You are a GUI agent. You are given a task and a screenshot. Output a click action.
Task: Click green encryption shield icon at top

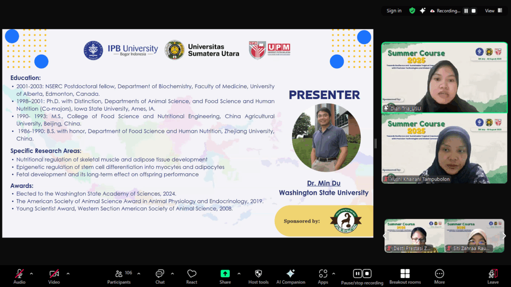click(412, 11)
